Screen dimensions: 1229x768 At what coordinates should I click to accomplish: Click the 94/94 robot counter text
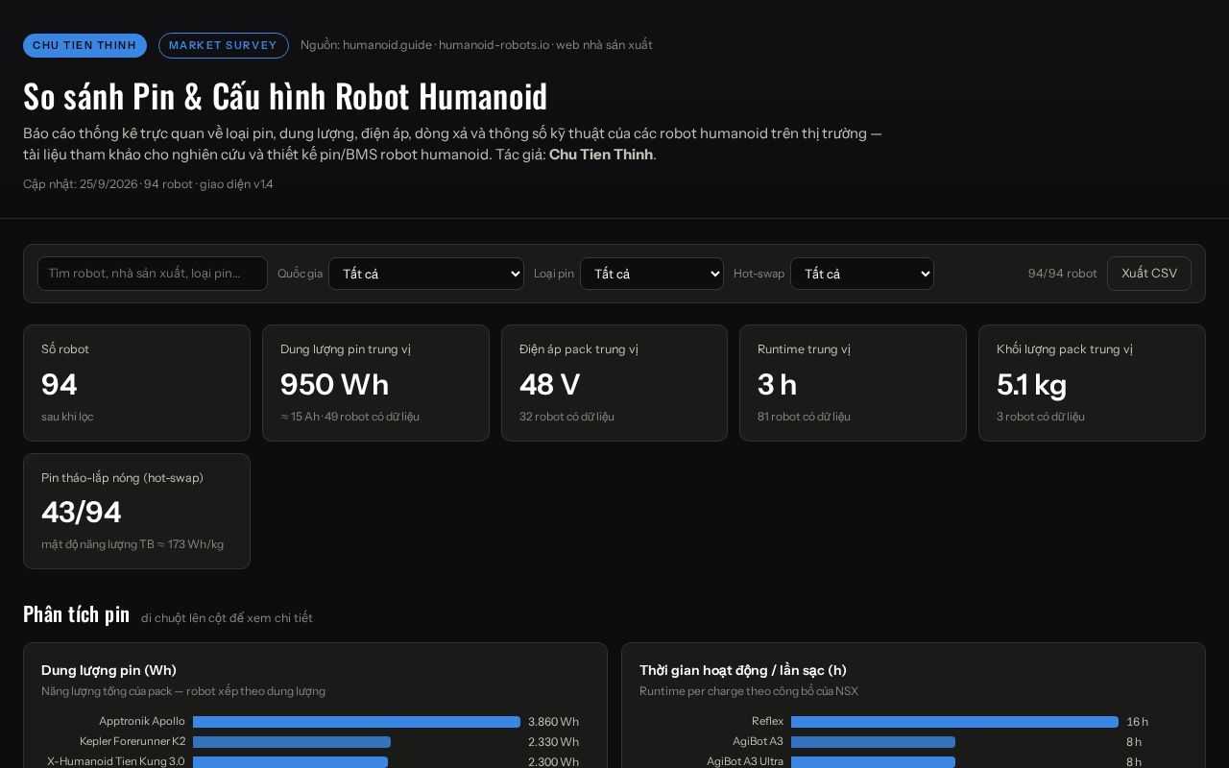pyautogui.click(x=1062, y=274)
